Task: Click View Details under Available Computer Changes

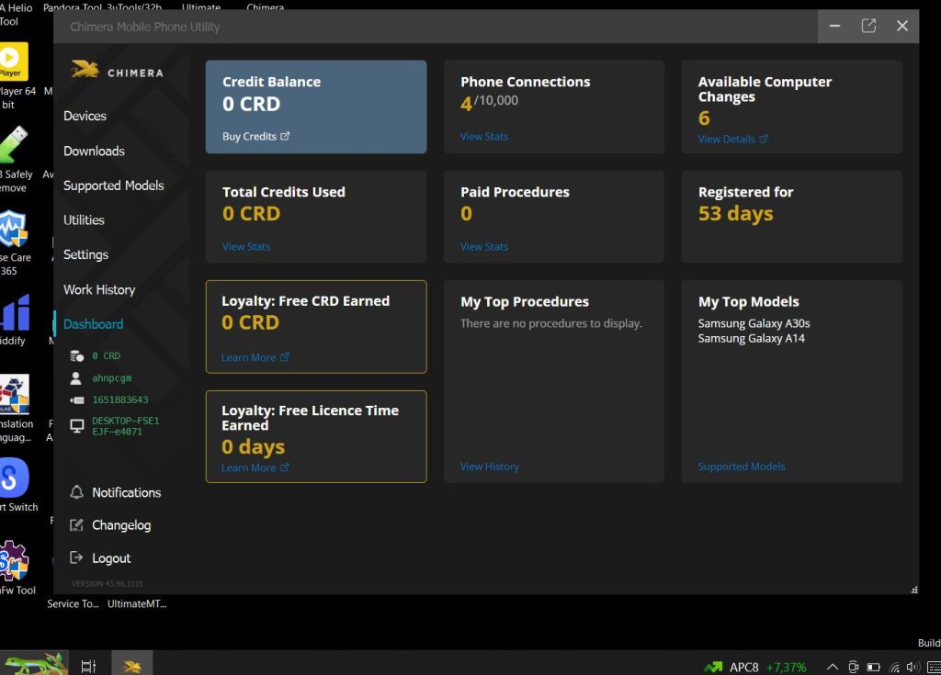Action: tap(726, 140)
